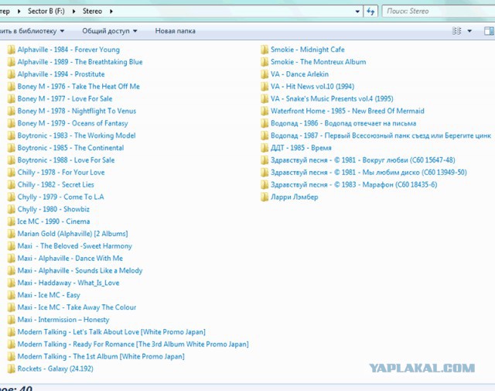Screen dimensions: 495x391
Task: Select folder icon of Boney M - 1979 - Oceans of Fantasy
Action: coord(11,123)
